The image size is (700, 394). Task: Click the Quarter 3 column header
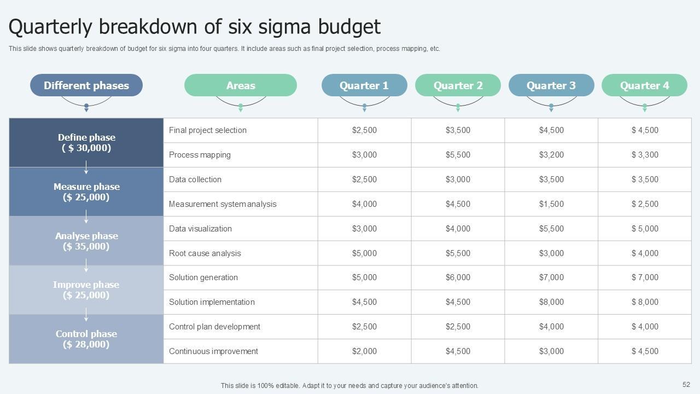pos(551,85)
